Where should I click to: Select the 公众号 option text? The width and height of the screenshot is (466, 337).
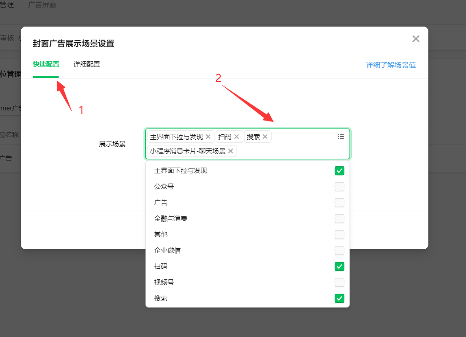[x=164, y=187]
